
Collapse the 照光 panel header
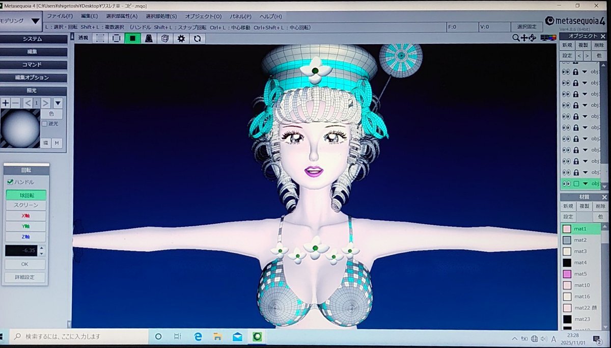[34, 91]
